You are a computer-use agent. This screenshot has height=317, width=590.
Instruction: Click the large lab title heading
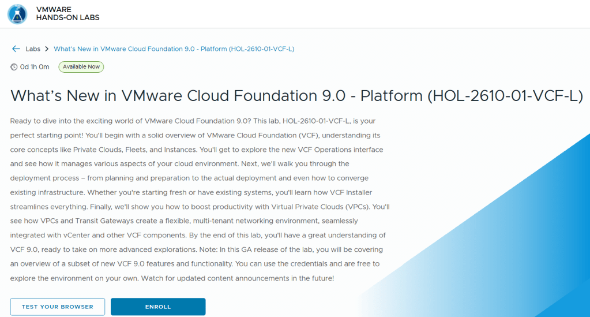pyautogui.click(x=296, y=95)
